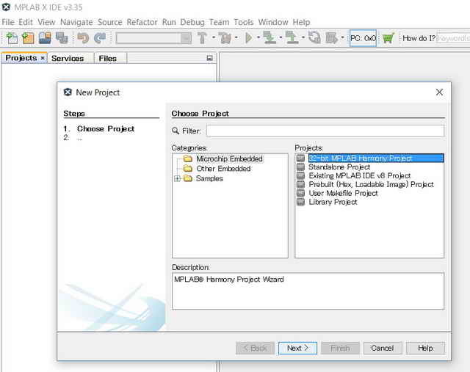Image resolution: width=470 pixels, height=372 pixels.
Task: Select 32-bit MPLAB Harmony Project
Action: pos(376,158)
